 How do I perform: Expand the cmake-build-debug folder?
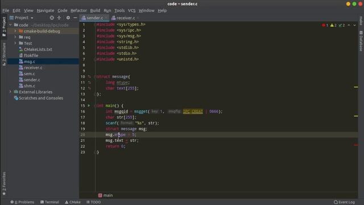[15, 31]
